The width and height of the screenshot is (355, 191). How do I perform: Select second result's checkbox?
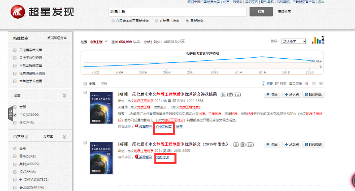coord(85,142)
